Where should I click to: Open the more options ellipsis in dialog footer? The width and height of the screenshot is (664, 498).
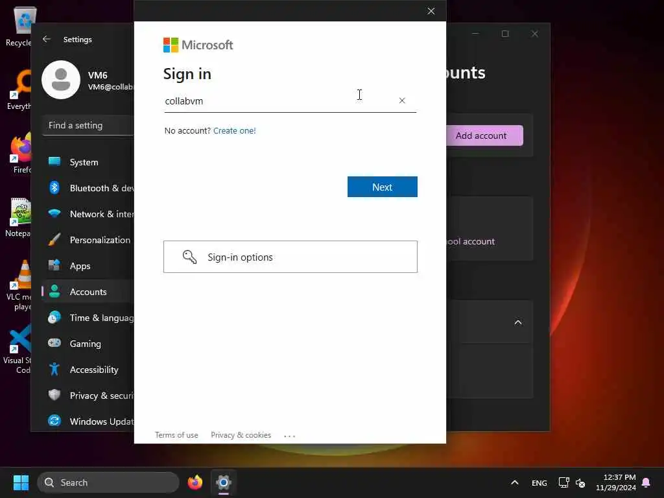pyautogui.click(x=290, y=435)
